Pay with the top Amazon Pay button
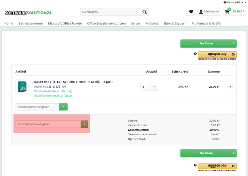248x176 pixels. pos(217,54)
